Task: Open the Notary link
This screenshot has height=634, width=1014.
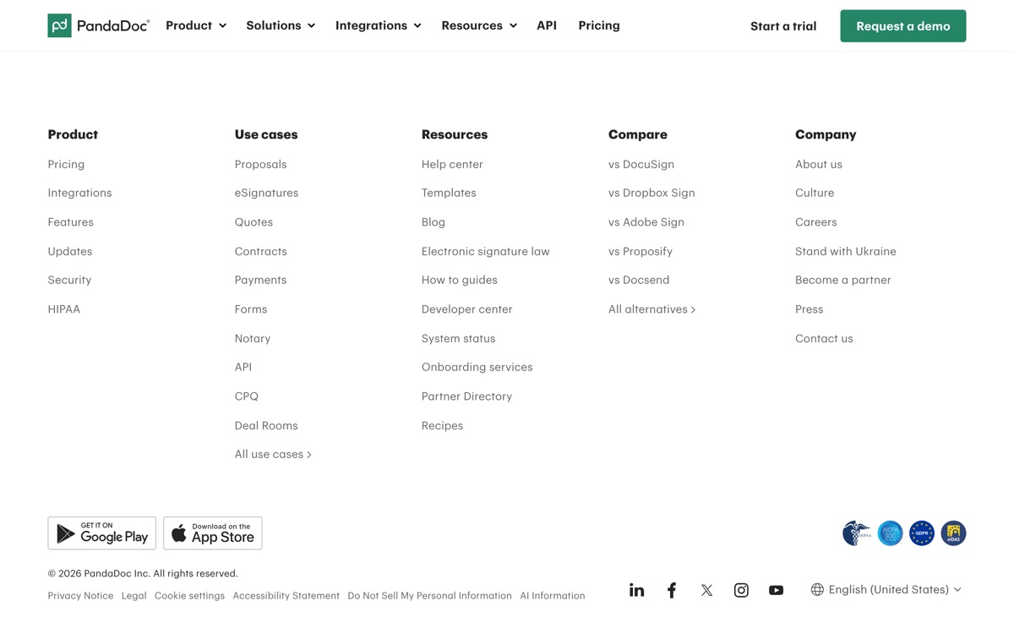Action: pos(253,338)
